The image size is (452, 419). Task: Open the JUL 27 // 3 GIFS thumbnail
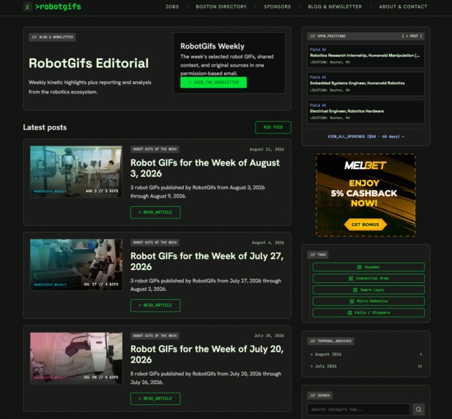pos(76,265)
